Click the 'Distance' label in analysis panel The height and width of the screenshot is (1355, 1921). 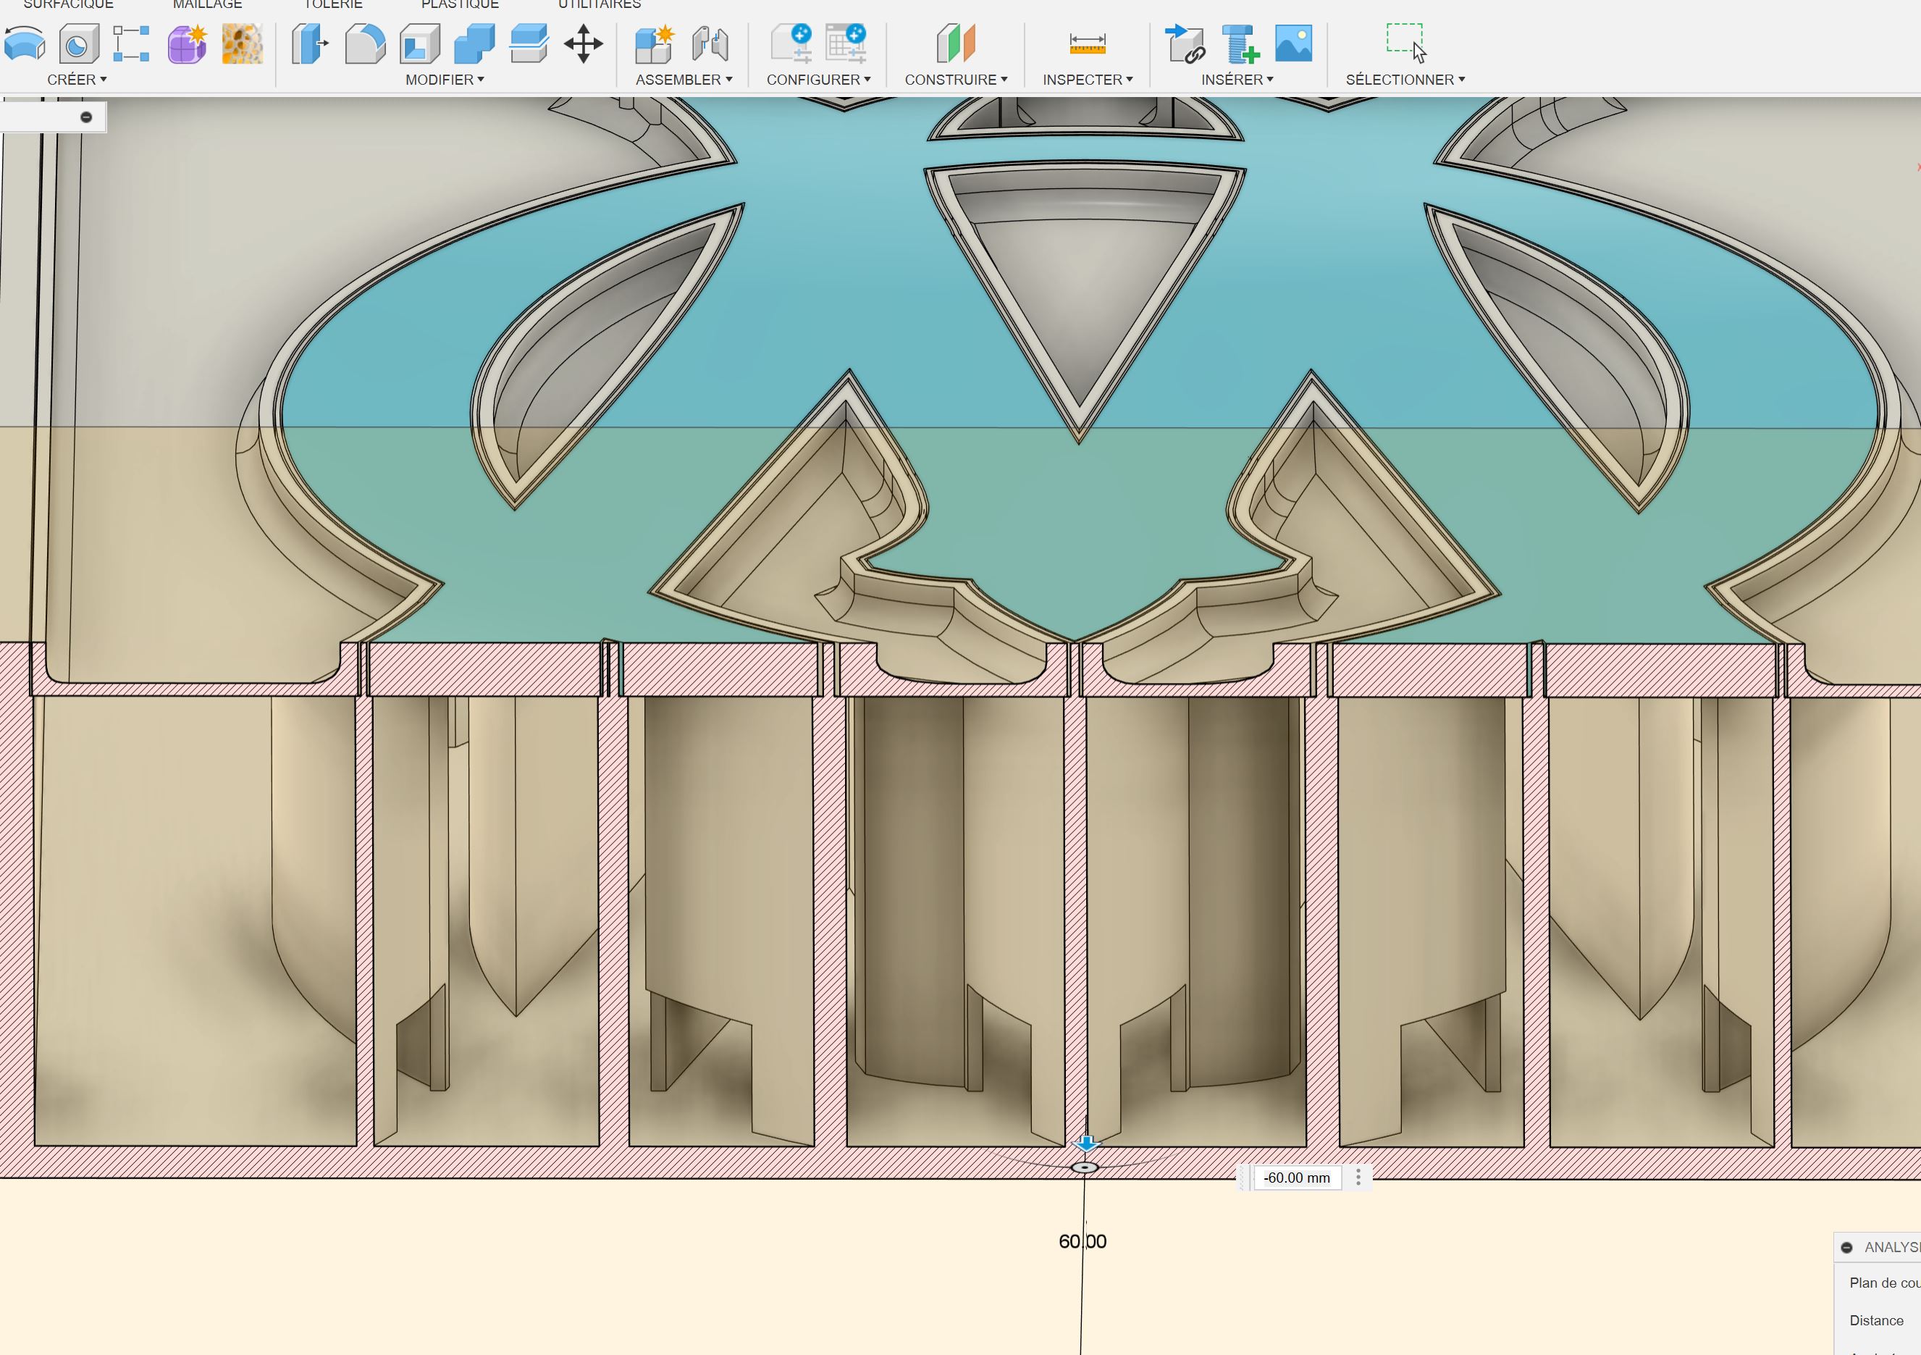pos(1876,1321)
